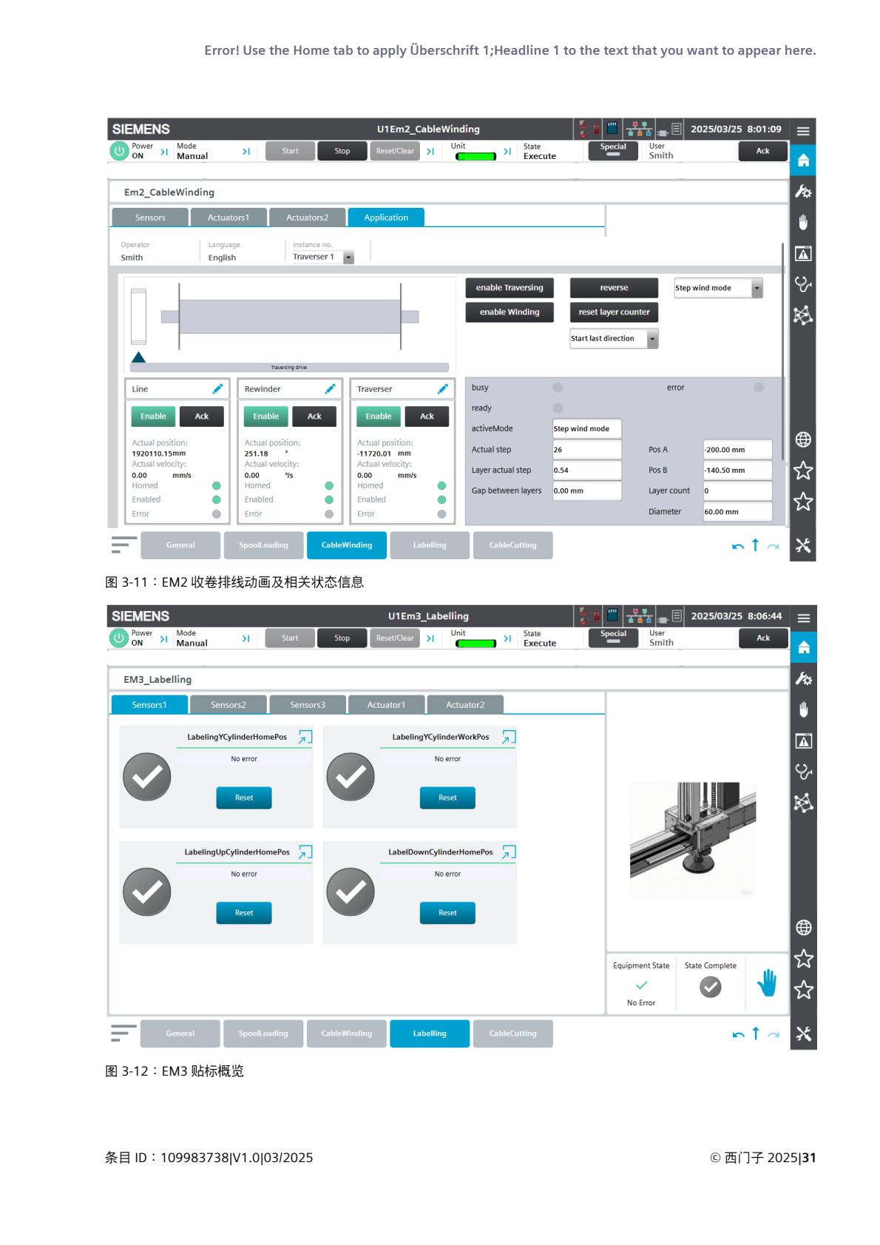Screen dimensions: 880x1245
Task: Open the globe language icon in top sidebar
Action: pyautogui.click(x=803, y=440)
